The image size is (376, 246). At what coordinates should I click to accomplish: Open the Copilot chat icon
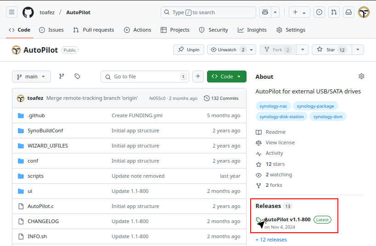[x=265, y=12]
